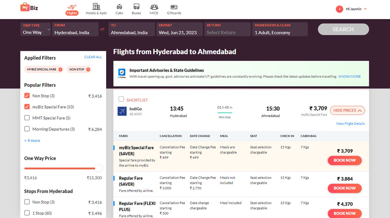Open the Hi Jaymin account menu

[352, 9]
